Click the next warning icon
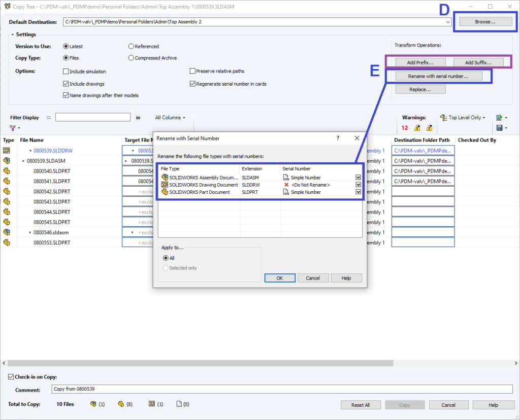Image resolution: width=520 pixels, height=420 pixels. [x=429, y=128]
